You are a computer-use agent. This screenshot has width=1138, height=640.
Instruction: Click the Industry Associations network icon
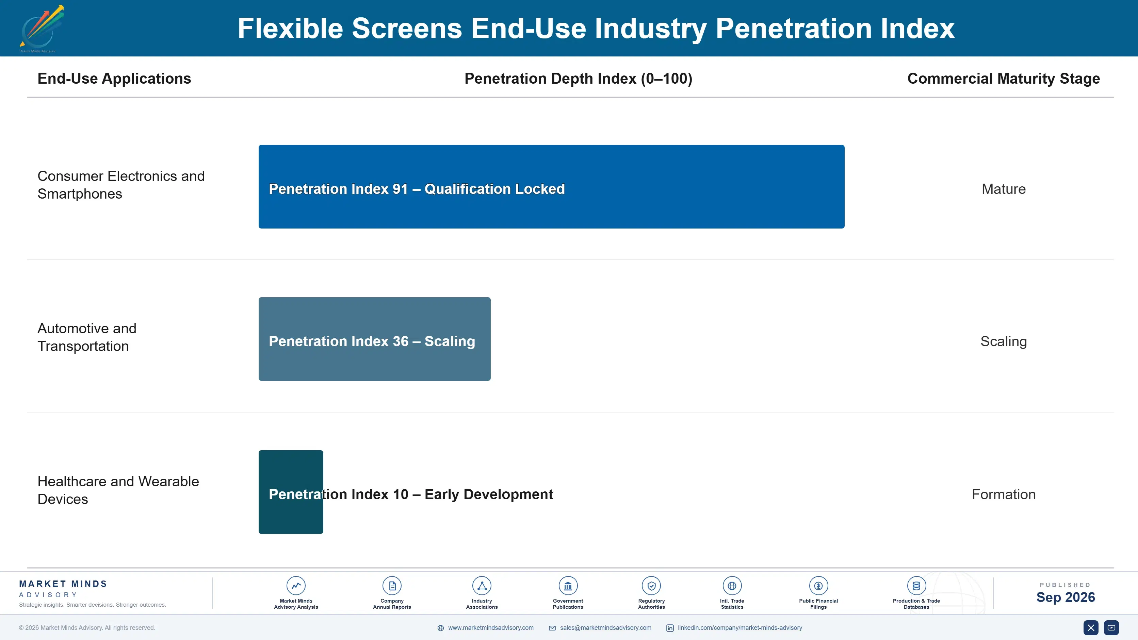482,586
